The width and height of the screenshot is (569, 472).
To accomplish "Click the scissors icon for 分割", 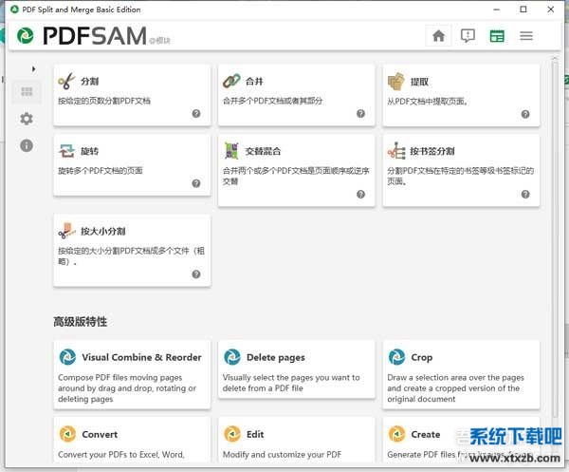I will pos(66,81).
